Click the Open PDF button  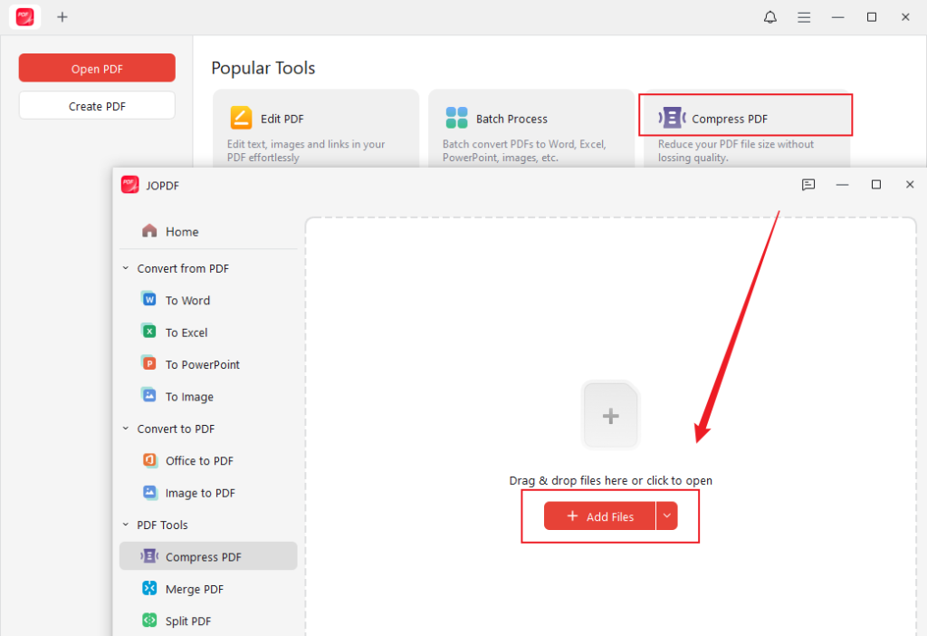pos(97,67)
